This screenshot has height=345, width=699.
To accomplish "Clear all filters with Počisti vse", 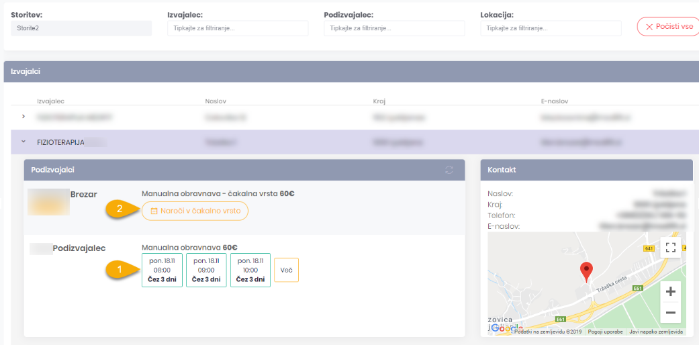I will pyautogui.click(x=668, y=27).
